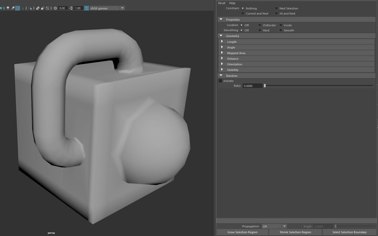Click the exposure adjustment icon beside 0.00
378x236 pixels.
55,8
